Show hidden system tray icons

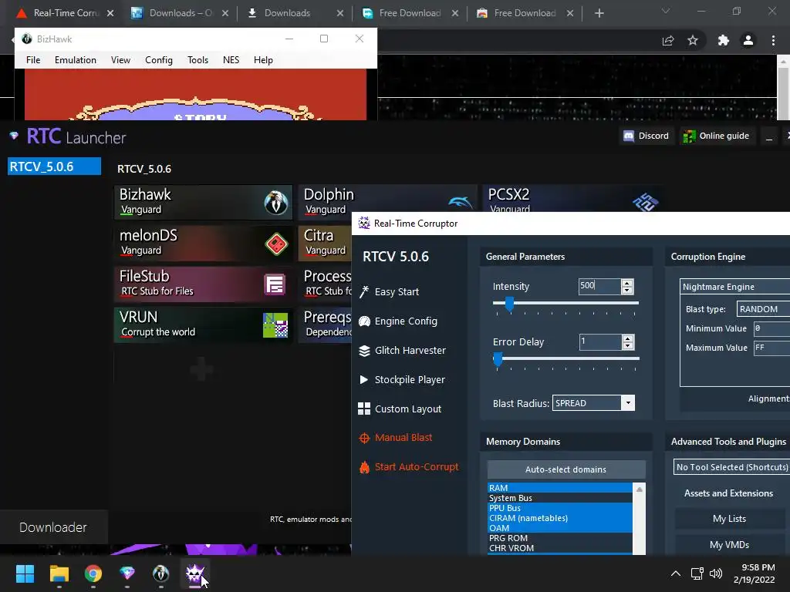[676, 573]
